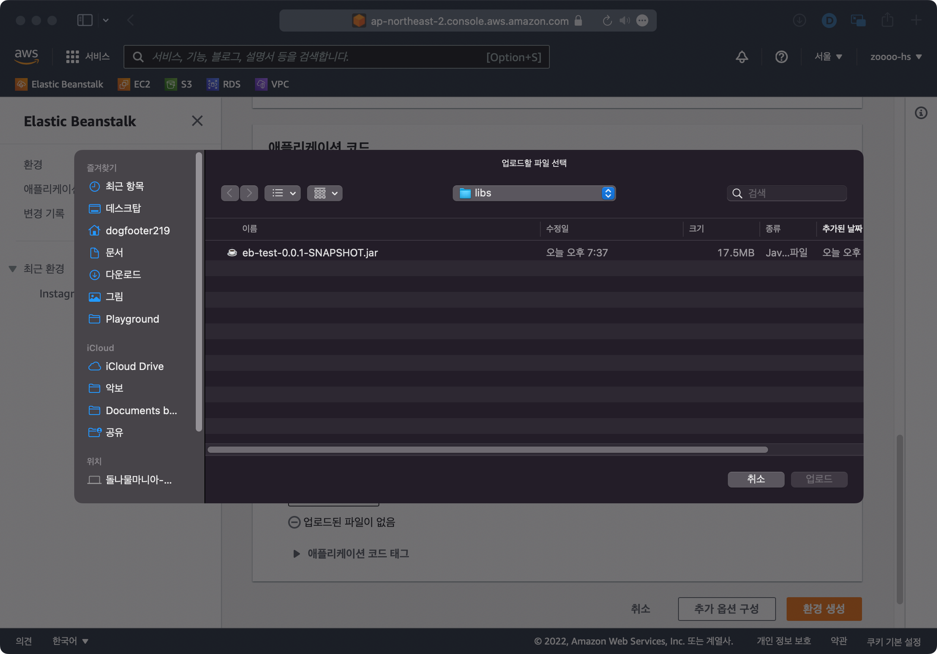Open the libs folder path popup
The width and height of the screenshot is (937, 654).
534,193
